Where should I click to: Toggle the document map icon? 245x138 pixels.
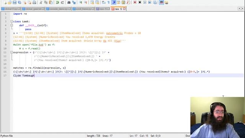click(x=123, y=3)
